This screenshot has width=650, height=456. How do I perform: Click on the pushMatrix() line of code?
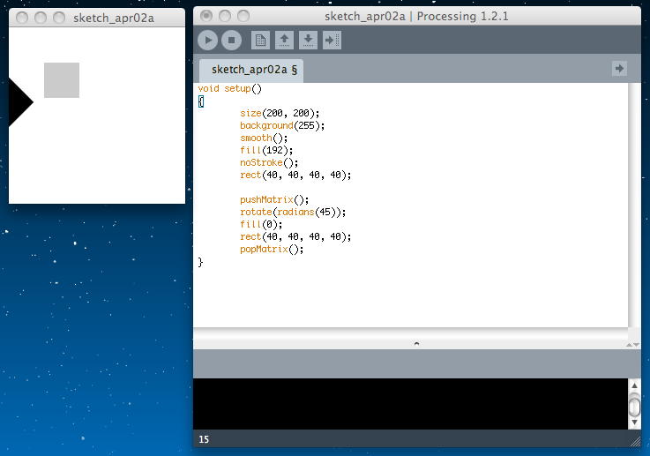point(274,199)
